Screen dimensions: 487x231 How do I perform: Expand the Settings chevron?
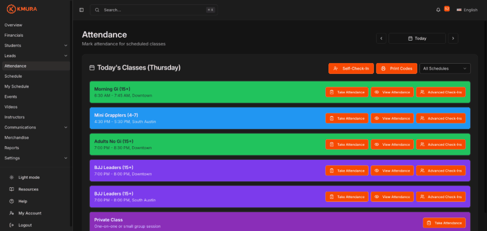65,158
